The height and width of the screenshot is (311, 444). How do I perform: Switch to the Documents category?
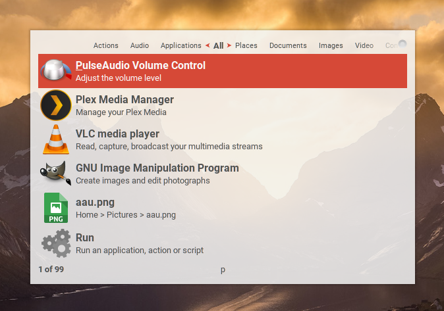tap(288, 45)
